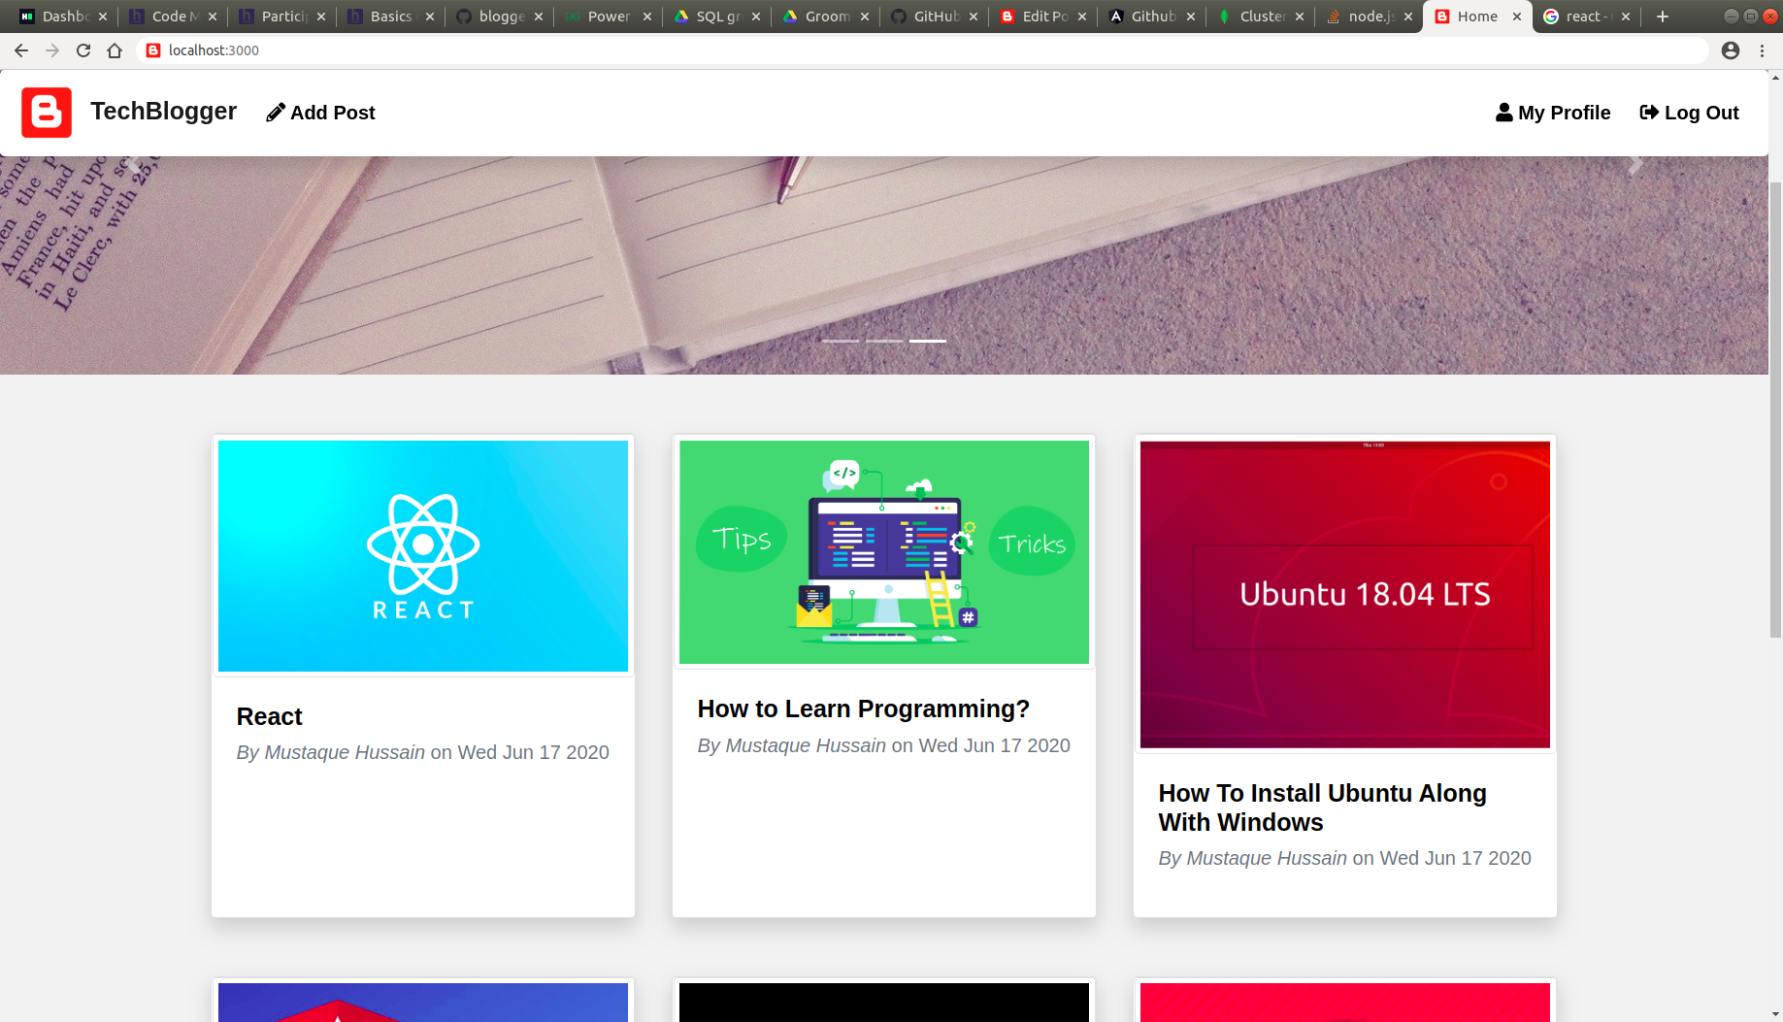
Task: Close the react Google tab
Action: tap(1626, 16)
